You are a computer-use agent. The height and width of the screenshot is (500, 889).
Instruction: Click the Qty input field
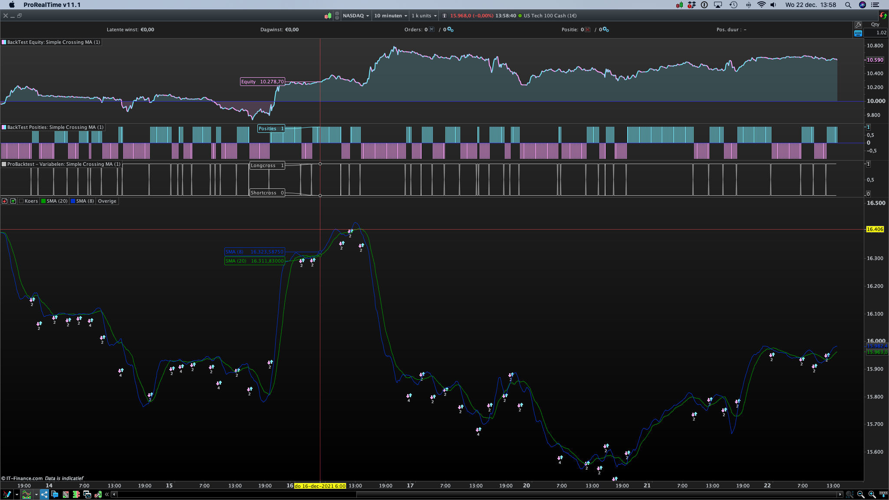876,33
